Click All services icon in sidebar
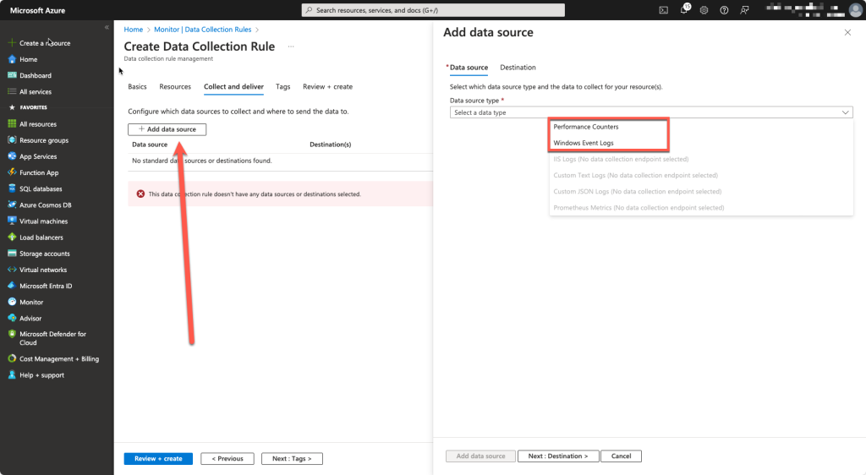Image resolution: width=866 pixels, height=475 pixels. 12,91
